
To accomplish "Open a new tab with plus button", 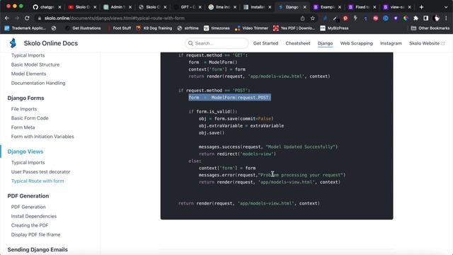I will click(x=422, y=7).
